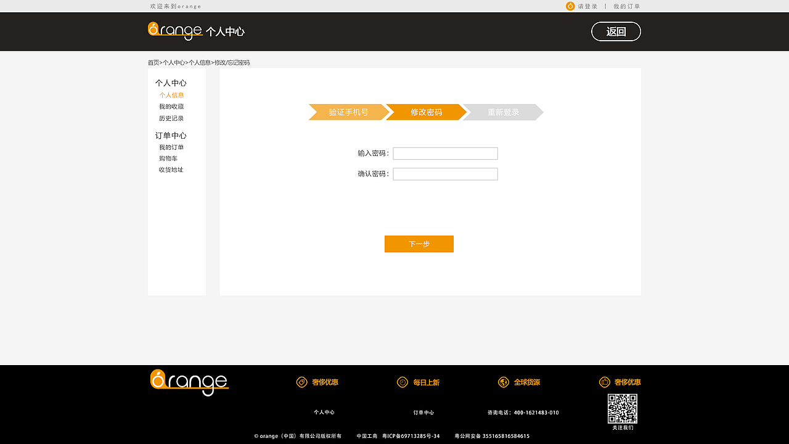Open the 请登录 login link
The width and height of the screenshot is (789, 444).
(587, 6)
